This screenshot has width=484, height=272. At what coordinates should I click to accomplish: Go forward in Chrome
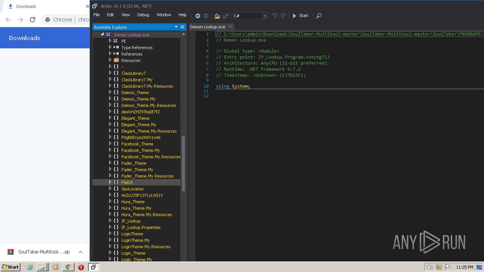point(20,20)
